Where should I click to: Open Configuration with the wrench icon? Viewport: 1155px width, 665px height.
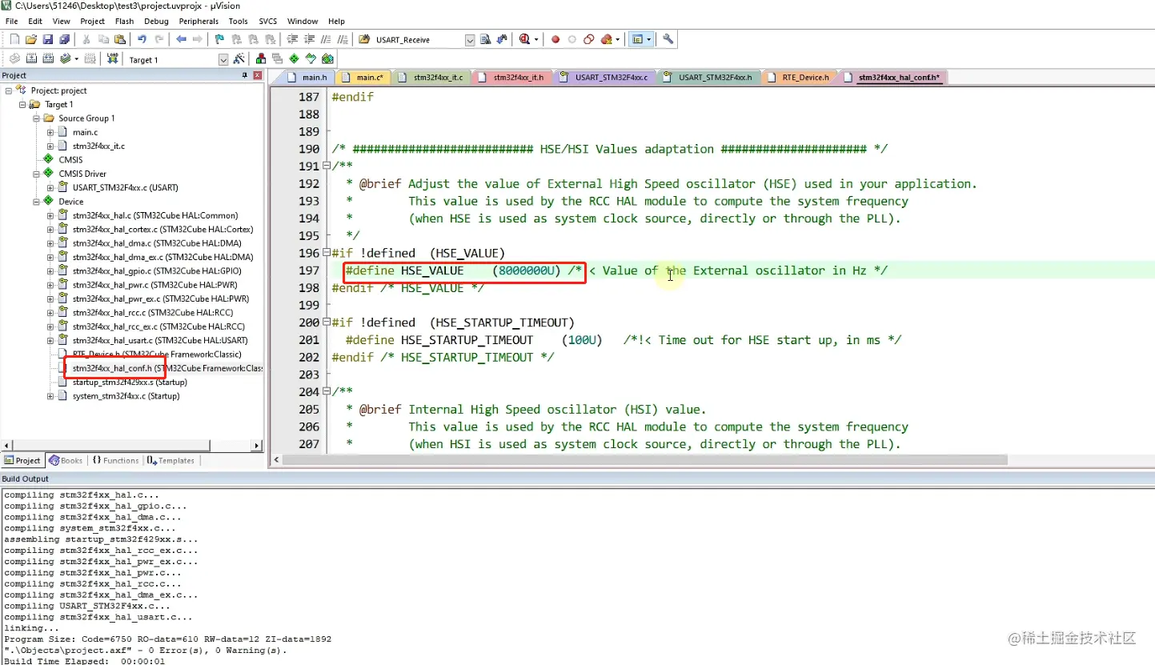668,39
